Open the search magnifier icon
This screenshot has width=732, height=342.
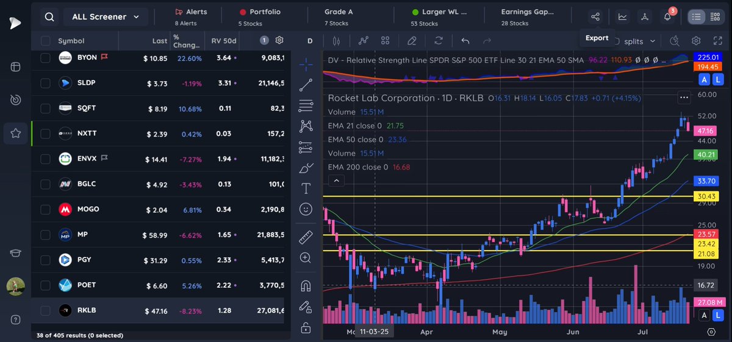pos(50,17)
